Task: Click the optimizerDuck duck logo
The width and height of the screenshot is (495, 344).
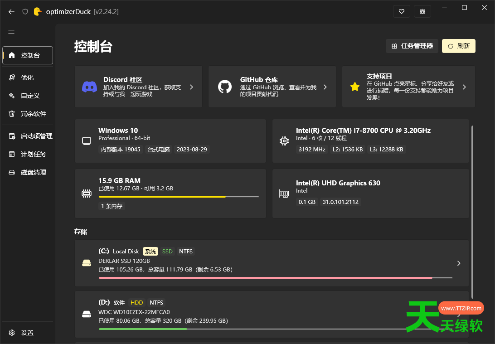Action: pyautogui.click(x=38, y=12)
